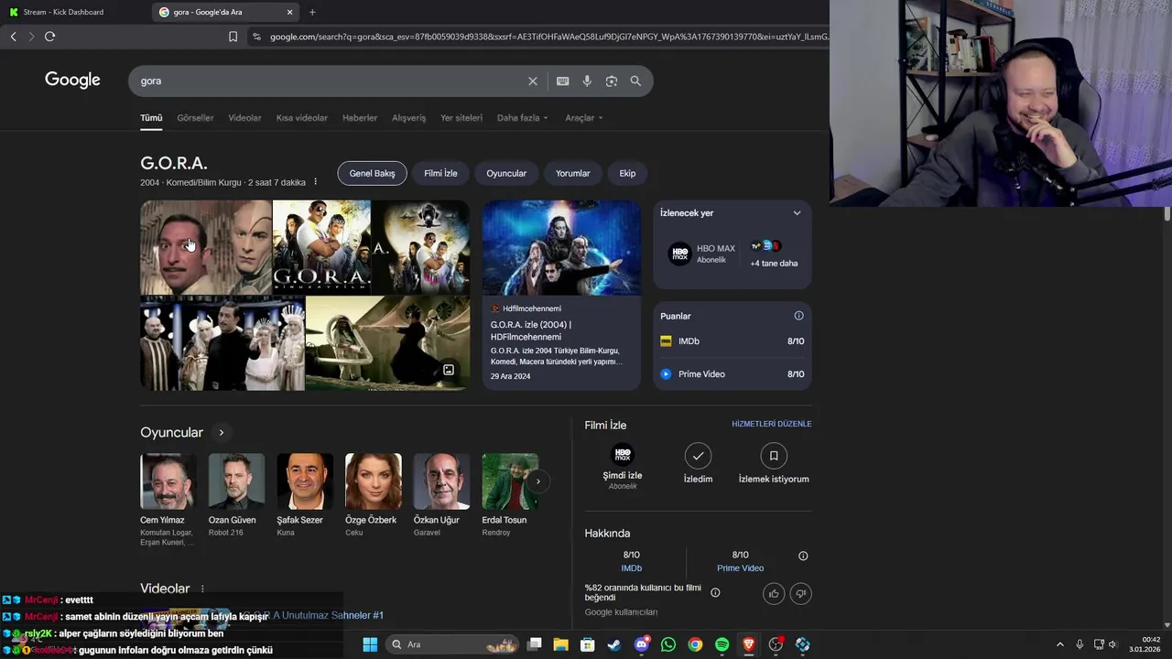Open File Explorer from the taskbar
Viewport: 1172px width, 659px height.
point(560,644)
